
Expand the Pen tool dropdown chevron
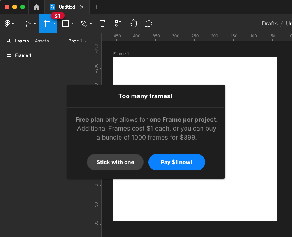91,23
